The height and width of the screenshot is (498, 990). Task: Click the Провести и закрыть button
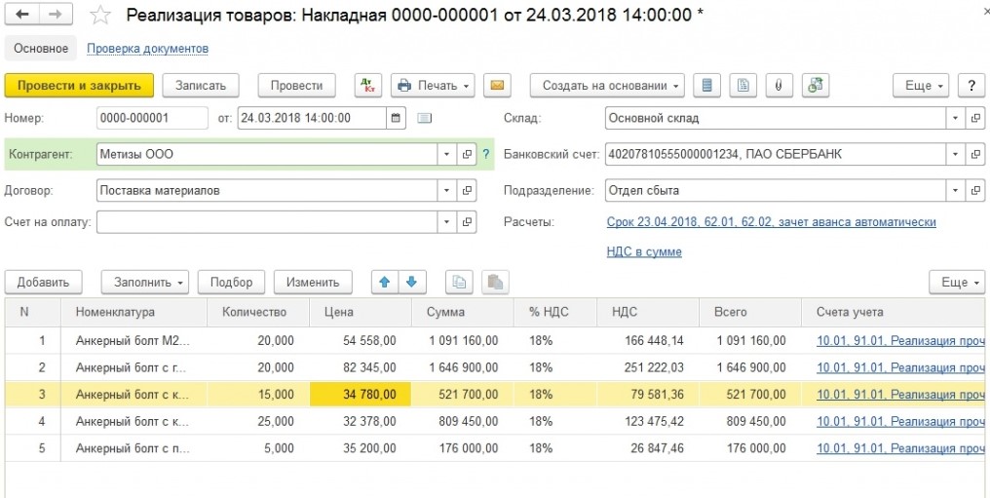pyautogui.click(x=79, y=86)
